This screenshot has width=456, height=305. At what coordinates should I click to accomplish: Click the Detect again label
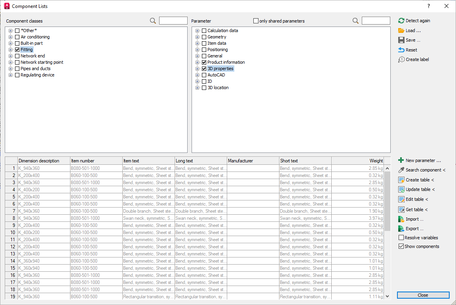(x=418, y=21)
